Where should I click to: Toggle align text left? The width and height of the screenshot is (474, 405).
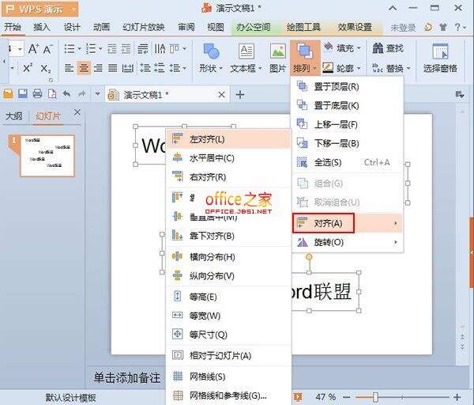(69, 68)
